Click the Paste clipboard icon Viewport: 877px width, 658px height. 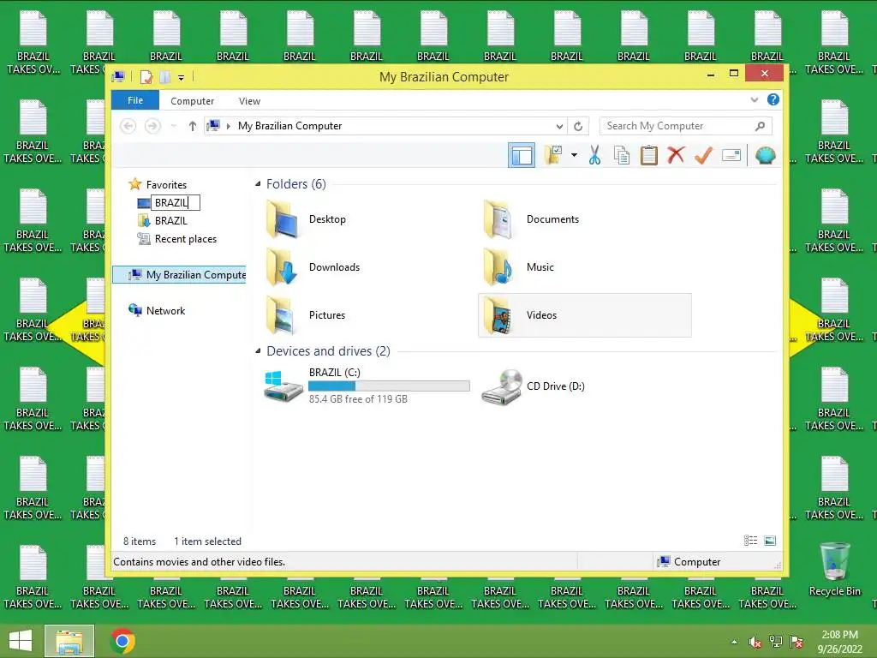tap(649, 155)
